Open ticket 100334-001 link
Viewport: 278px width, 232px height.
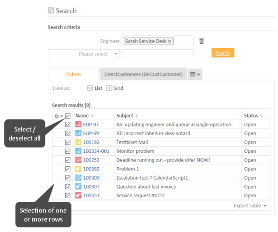96,151
